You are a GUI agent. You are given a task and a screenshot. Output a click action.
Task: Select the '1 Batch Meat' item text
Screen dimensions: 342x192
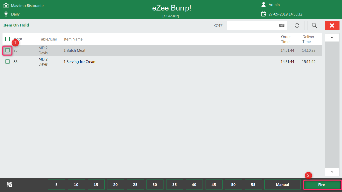pyautogui.click(x=74, y=50)
